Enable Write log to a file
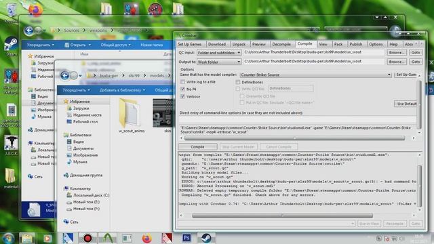The image size is (434, 244). [x=182, y=82]
